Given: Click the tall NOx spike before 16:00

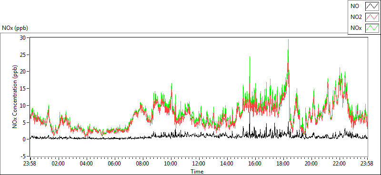Looking at the screenshot, I should point(250,57).
